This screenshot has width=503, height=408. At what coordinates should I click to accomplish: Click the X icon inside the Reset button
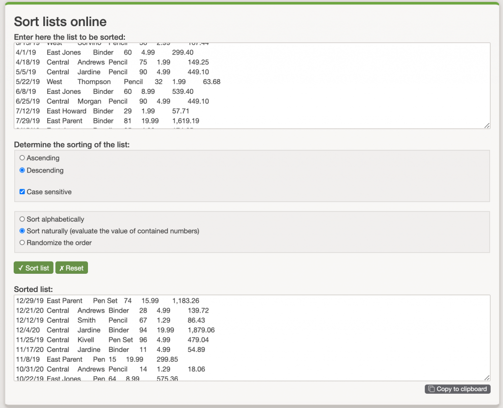tap(61, 268)
